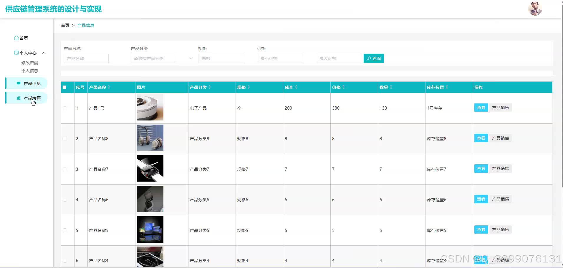Click the home icon beside 首页 in sidebar
The width and height of the screenshot is (563, 268).
click(x=16, y=38)
